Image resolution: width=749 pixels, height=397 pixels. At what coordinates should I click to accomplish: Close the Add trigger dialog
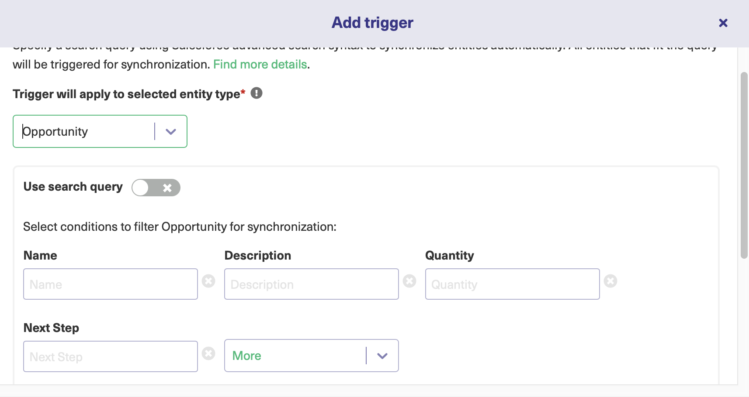pyautogui.click(x=723, y=23)
